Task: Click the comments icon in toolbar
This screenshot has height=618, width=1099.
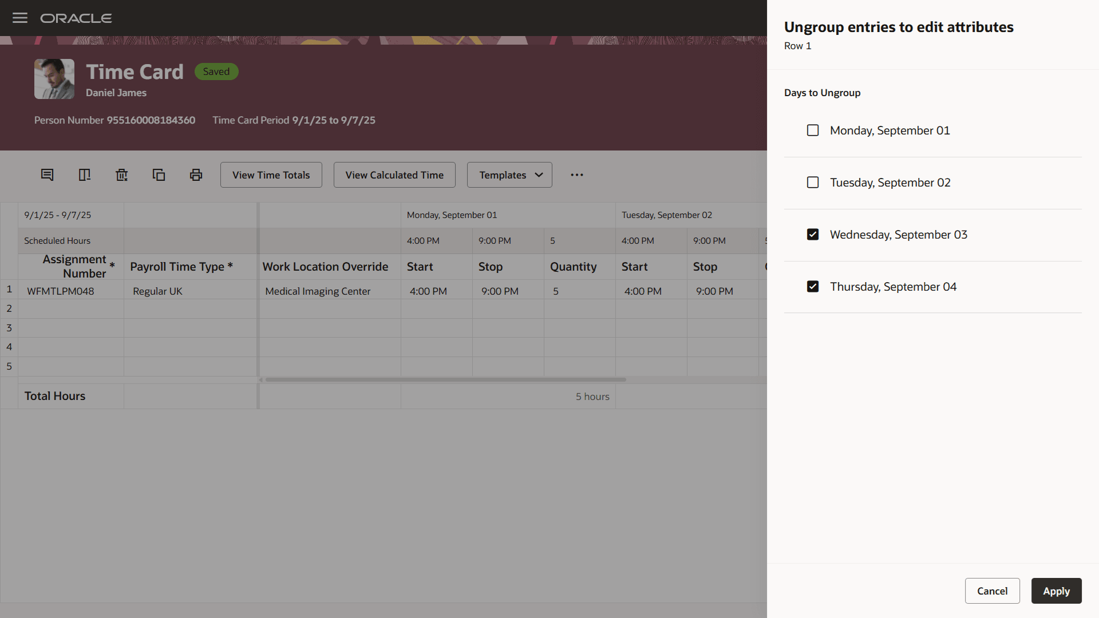Action: (x=48, y=175)
